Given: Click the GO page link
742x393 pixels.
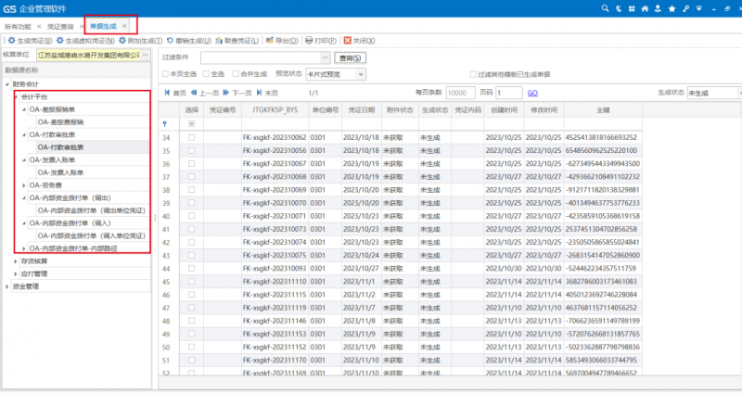Looking at the screenshot, I should (x=532, y=93).
